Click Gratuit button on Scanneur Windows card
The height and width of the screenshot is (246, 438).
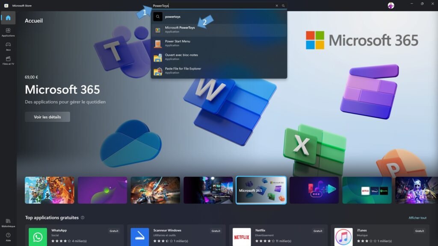click(216, 231)
